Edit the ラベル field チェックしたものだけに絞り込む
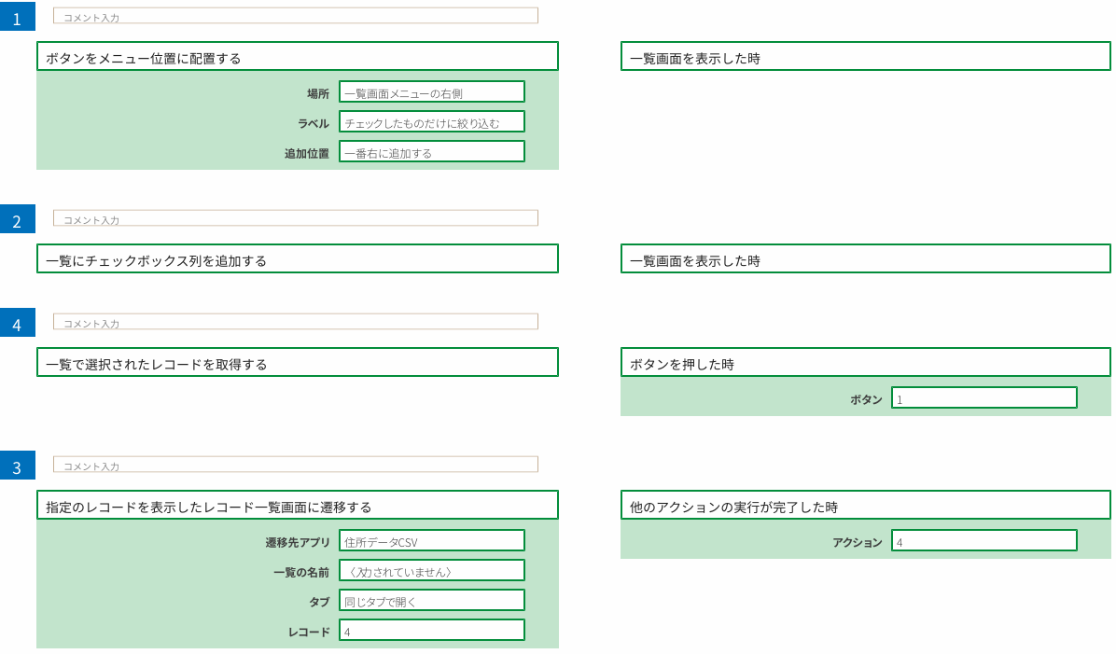The width and height of the screenshot is (1116, 654). pyautogui.click(x=432, y=121)
